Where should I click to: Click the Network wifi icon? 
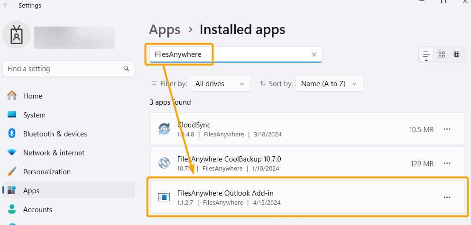(12, 153)
